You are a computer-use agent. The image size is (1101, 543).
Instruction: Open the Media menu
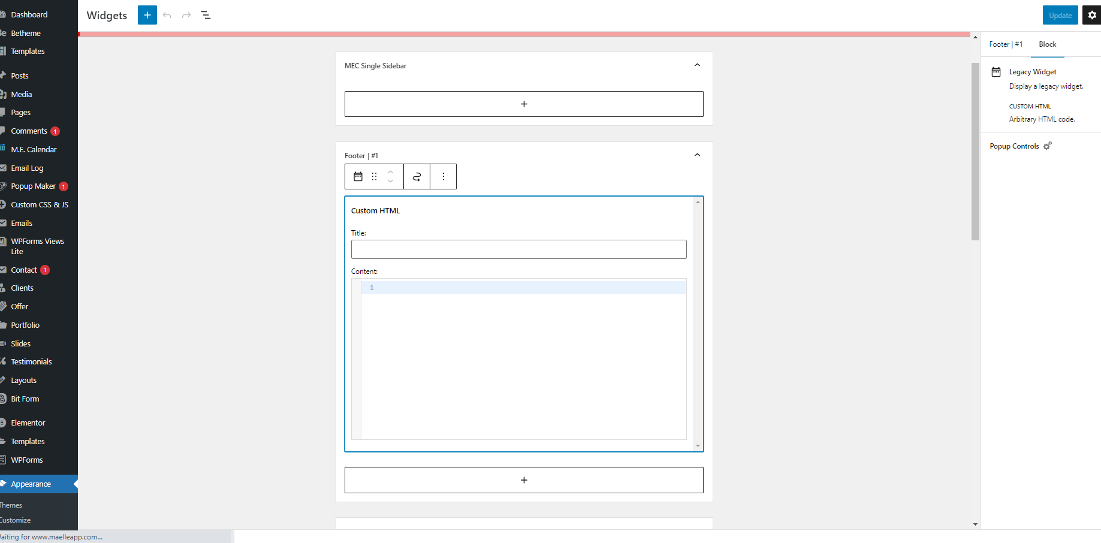(x=22, y=94)
